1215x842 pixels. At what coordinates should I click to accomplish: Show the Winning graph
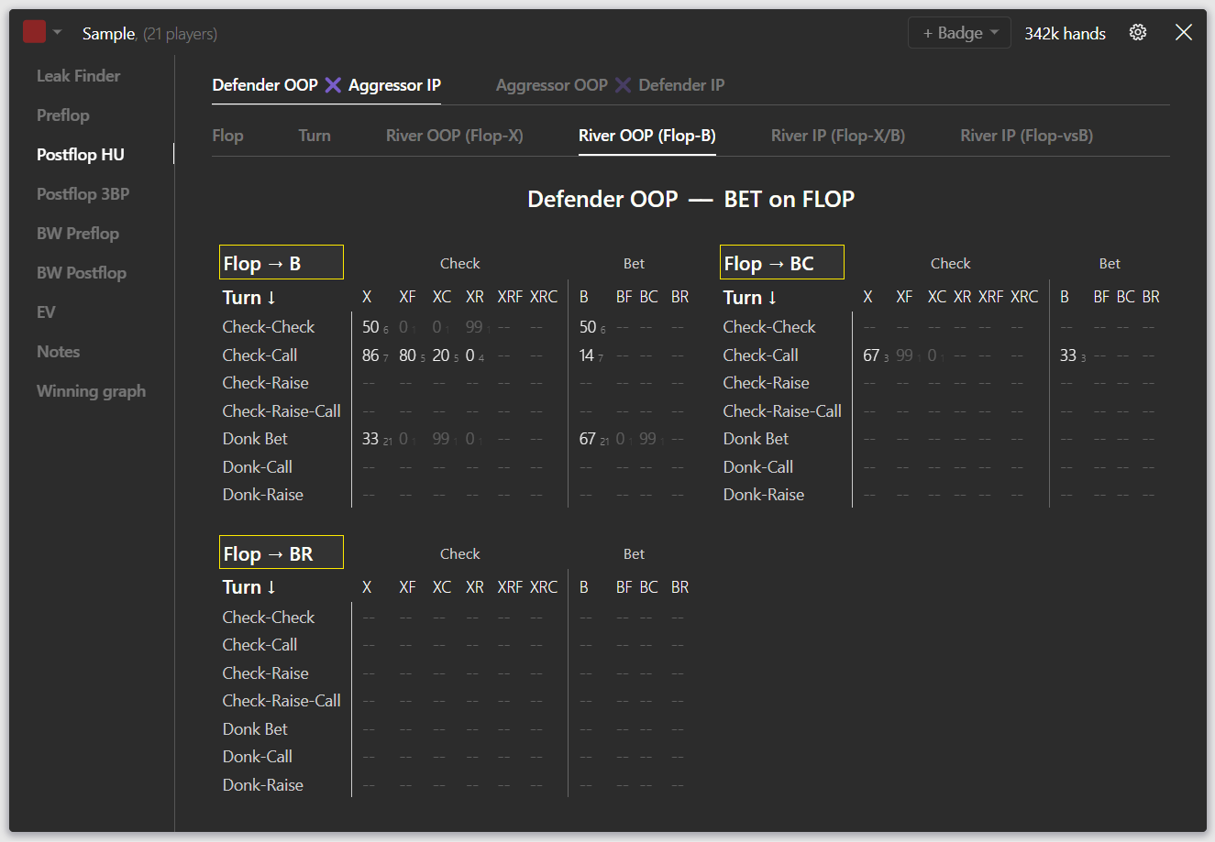pyautogui.click(x=92, y=391)
